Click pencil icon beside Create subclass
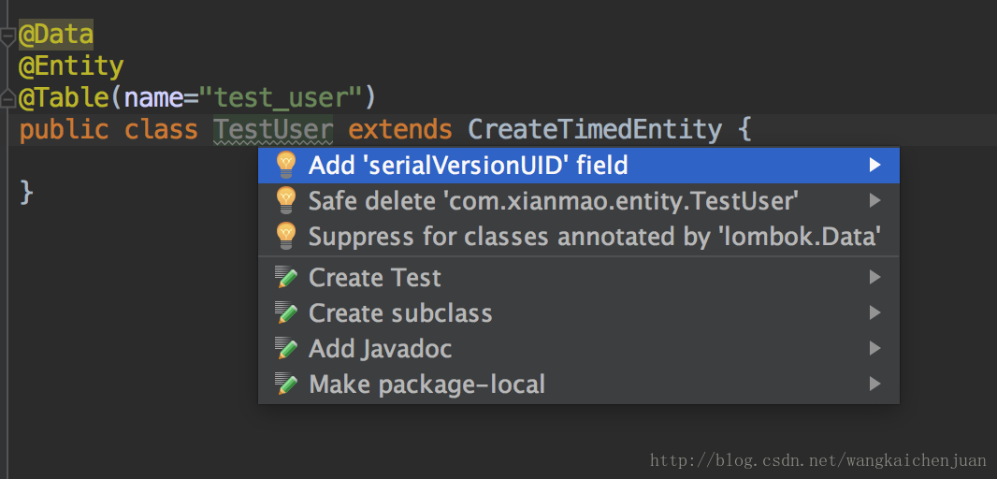997x479 pixels. coord(286,313)
